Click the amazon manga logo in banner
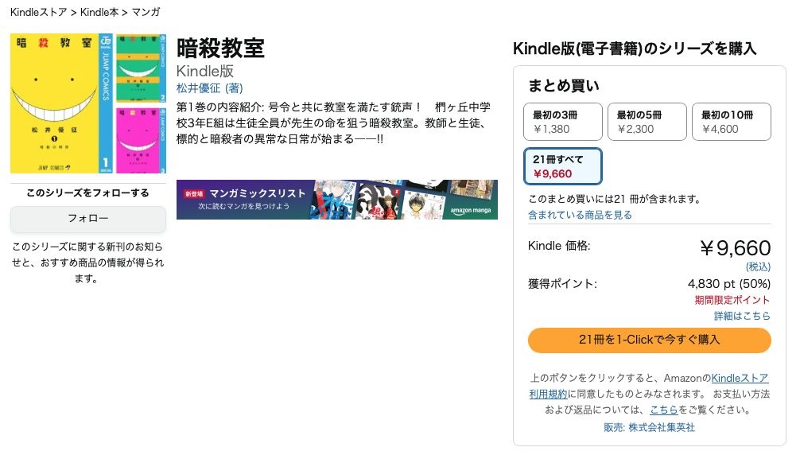Screen dimensions: 800x455 [471, 211]
